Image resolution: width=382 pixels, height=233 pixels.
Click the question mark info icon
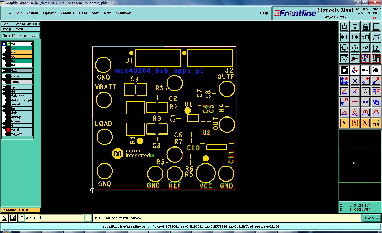coord(376,48)
